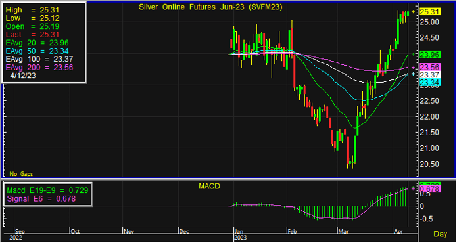Image resolution: width=457 pixels, height=243 pixels.
Task: Click the Day interval label
Action: [441, 234]
